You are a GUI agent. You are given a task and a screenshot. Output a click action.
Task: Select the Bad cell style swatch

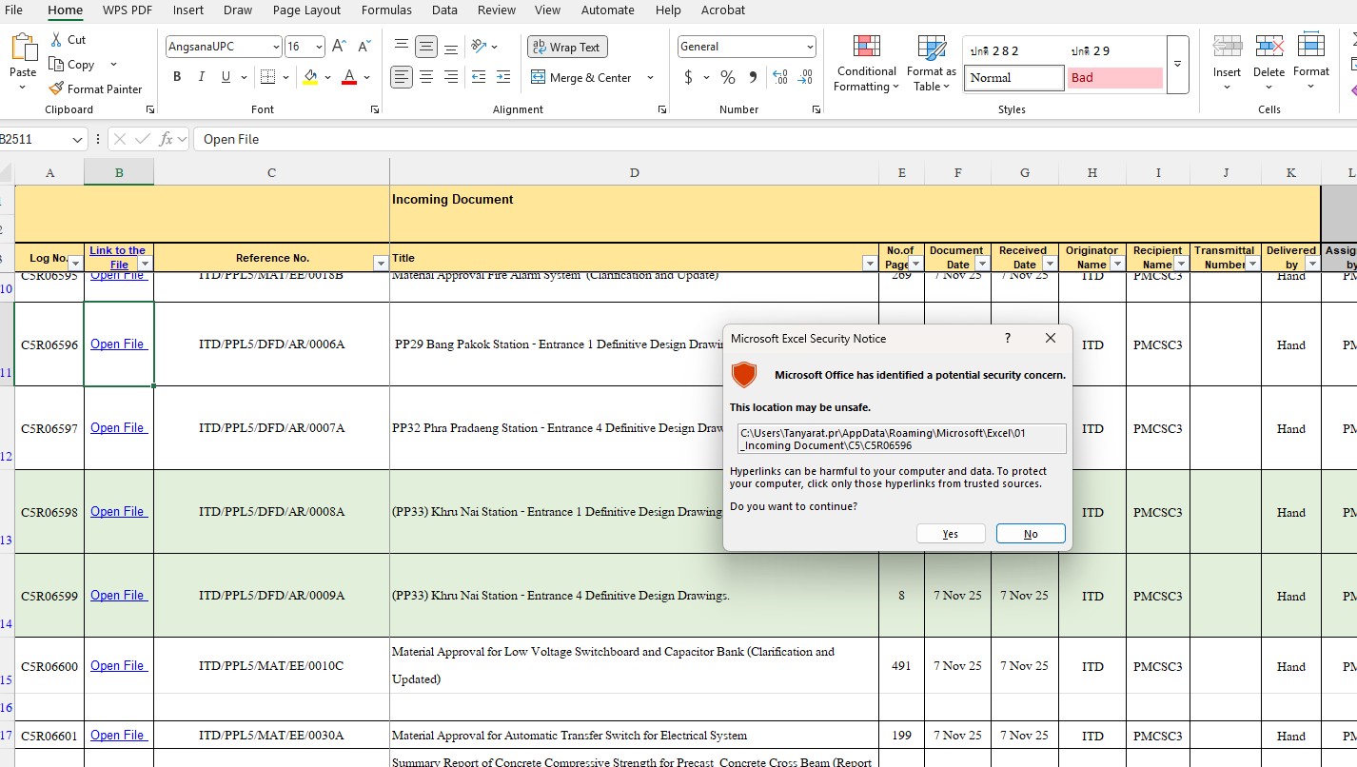pos(1114,78)
